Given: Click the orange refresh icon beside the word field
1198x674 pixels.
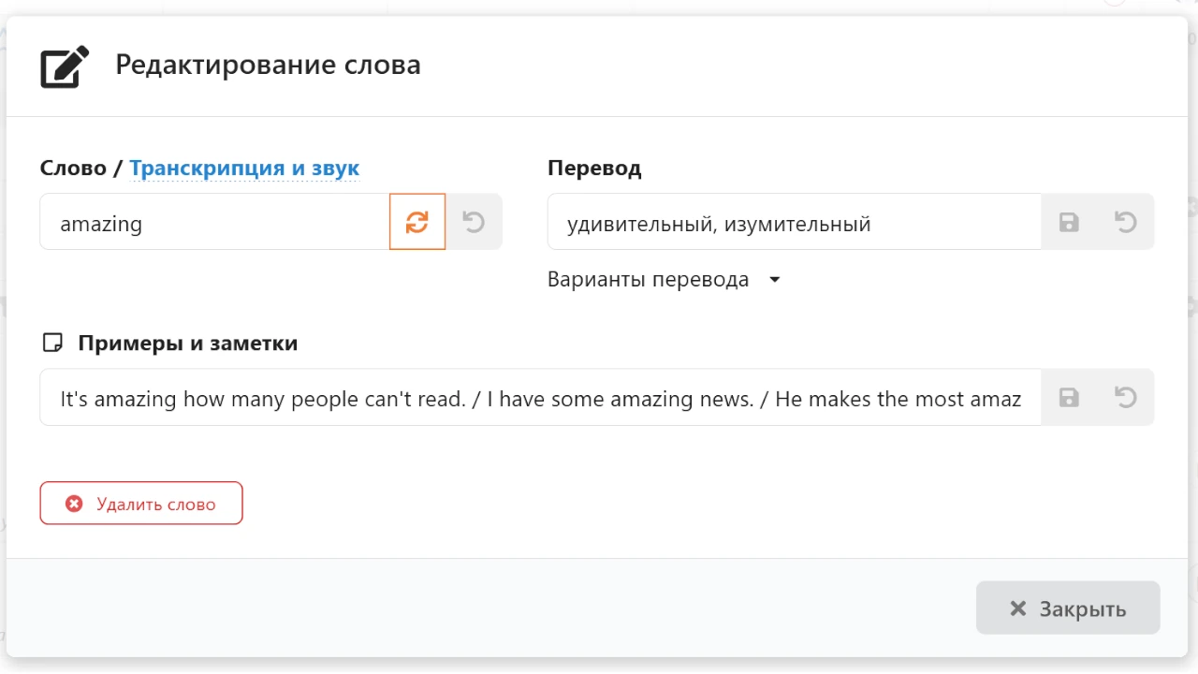Looking at the screenshot, I should tap(417, 222).
